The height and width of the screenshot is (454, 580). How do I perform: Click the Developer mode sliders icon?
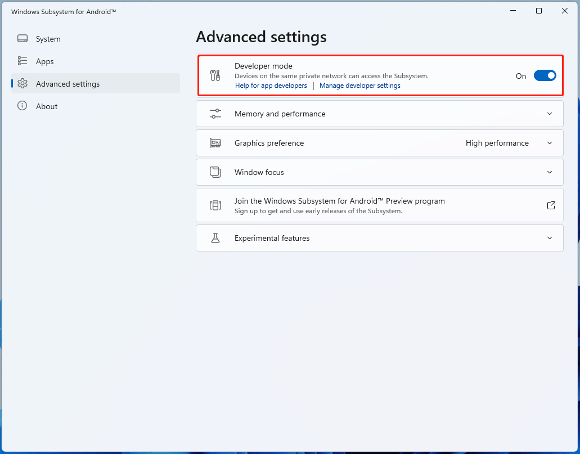coord(215,75)
